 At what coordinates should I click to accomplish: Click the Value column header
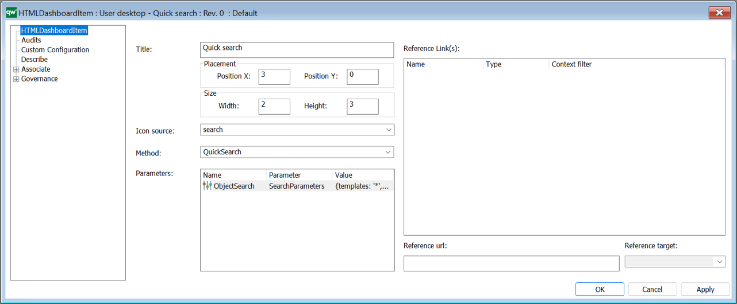point(363,175)
